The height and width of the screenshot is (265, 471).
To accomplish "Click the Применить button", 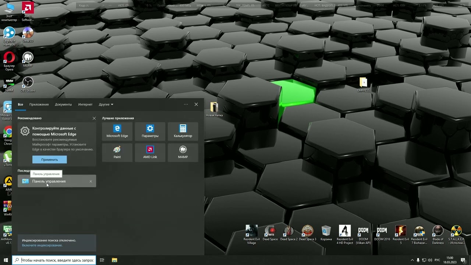I will click(49, 159).
